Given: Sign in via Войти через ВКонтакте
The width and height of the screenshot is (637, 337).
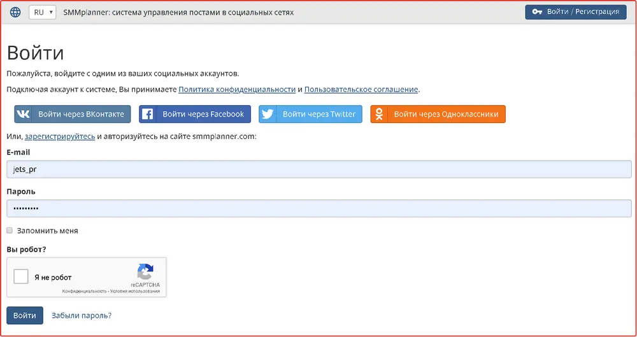Looking at the screenshot, I should (73, 114).
